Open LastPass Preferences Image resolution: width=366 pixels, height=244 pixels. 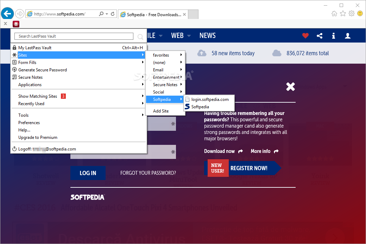(x=79, y=123)
